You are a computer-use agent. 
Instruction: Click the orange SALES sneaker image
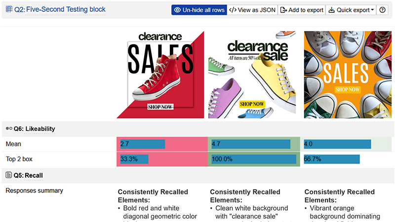(348, 75)
